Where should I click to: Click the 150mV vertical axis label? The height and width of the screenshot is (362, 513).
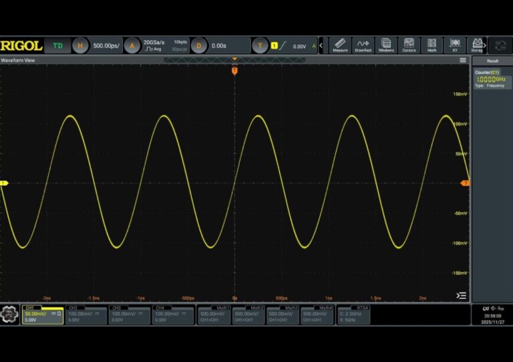[x=460, y=94]
